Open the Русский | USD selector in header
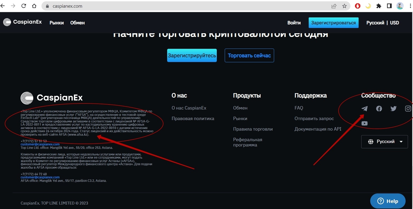 coord(383,23)
